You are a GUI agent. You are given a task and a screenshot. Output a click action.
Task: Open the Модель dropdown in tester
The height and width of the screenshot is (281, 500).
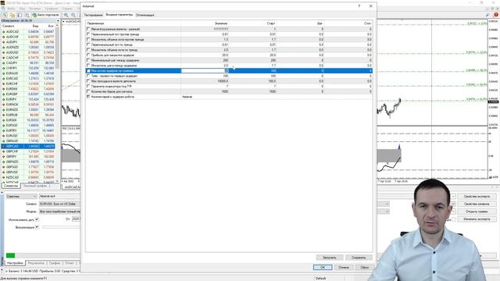pos(59,212)
